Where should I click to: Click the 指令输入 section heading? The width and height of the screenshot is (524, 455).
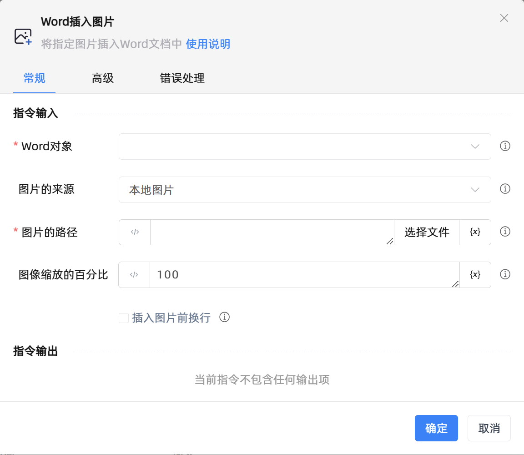tap(36, 113)
